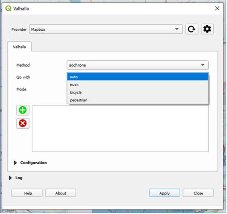The width and height of the screenshot is (227, 214).
Task: Click the green plus add point button
Action: [x=23, y=110]
